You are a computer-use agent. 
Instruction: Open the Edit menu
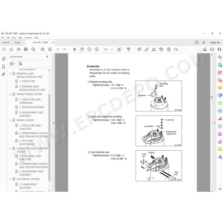coord(8,38)
